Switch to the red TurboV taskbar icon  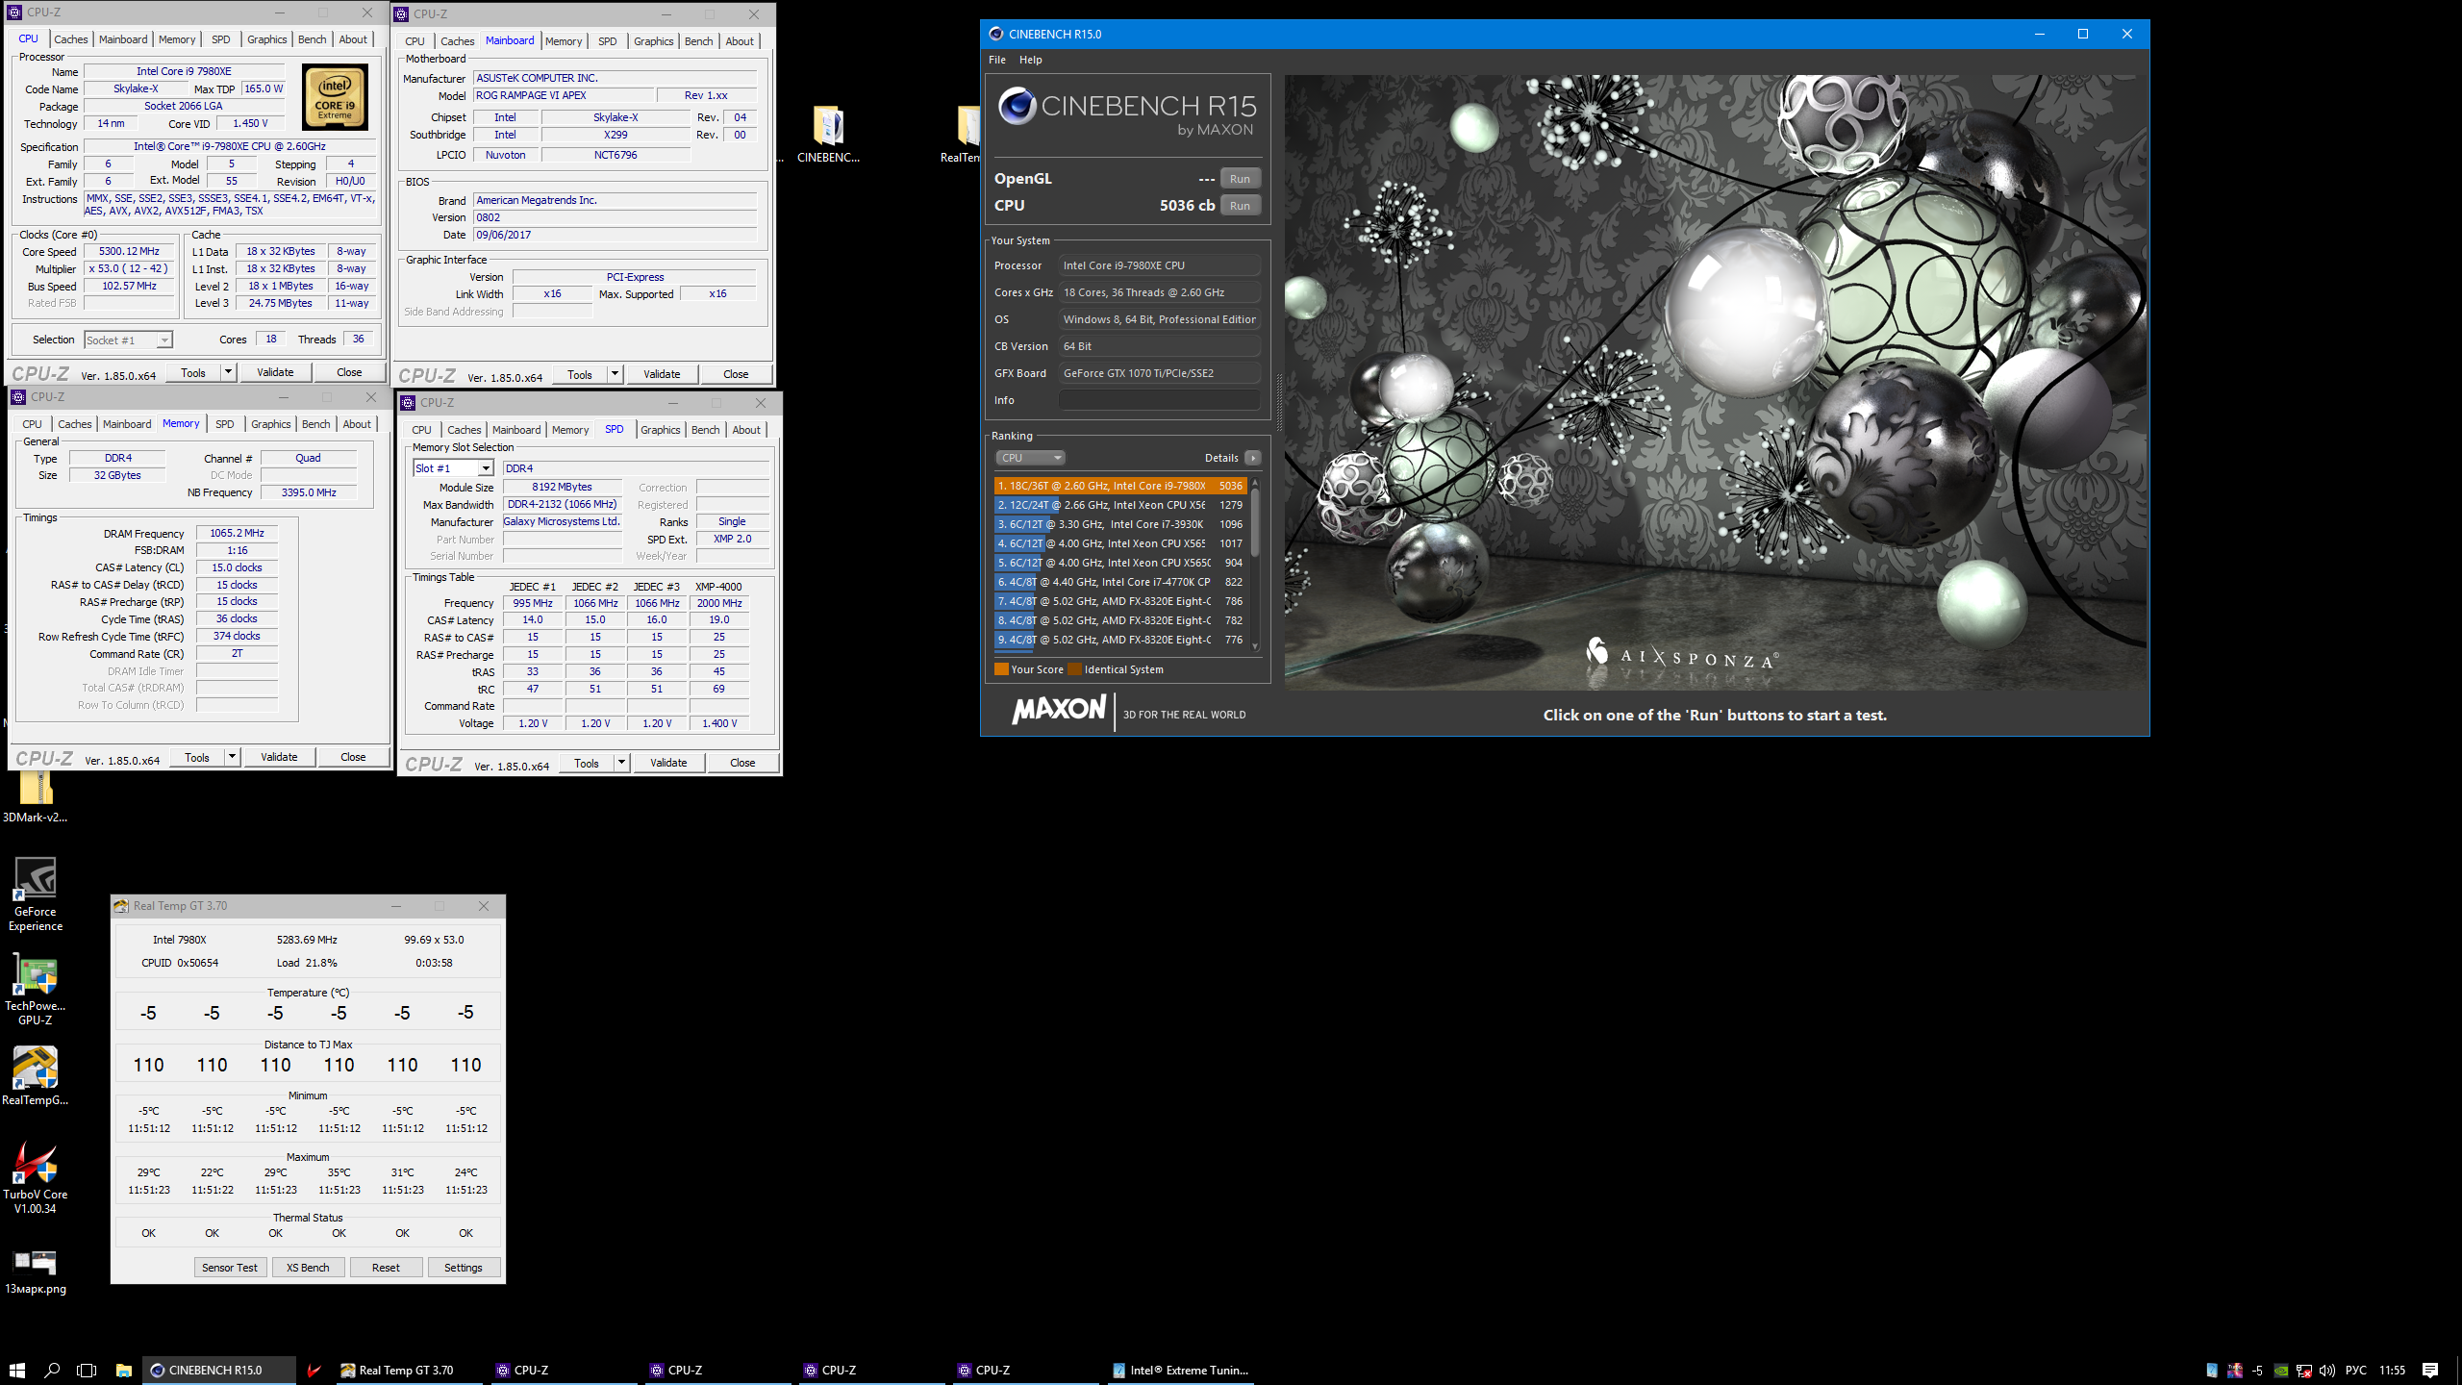coord(314,1370)
